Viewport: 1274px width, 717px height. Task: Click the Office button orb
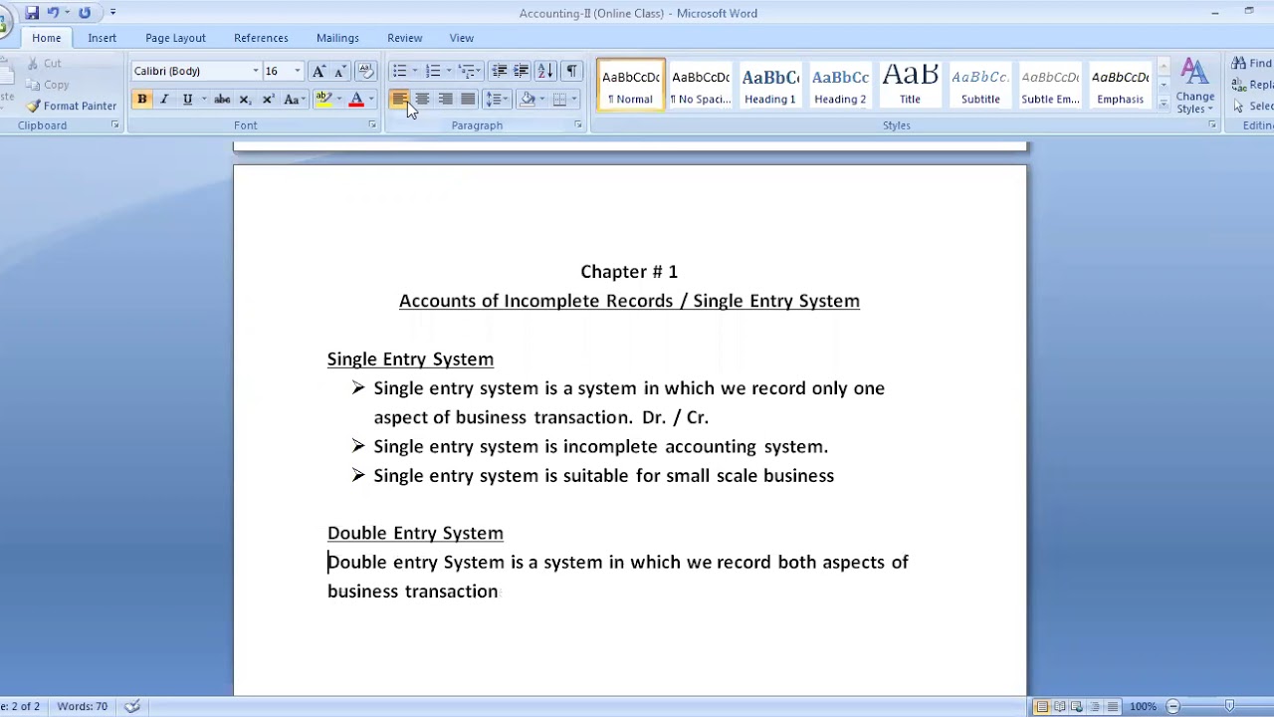click(x=4, y=22)
